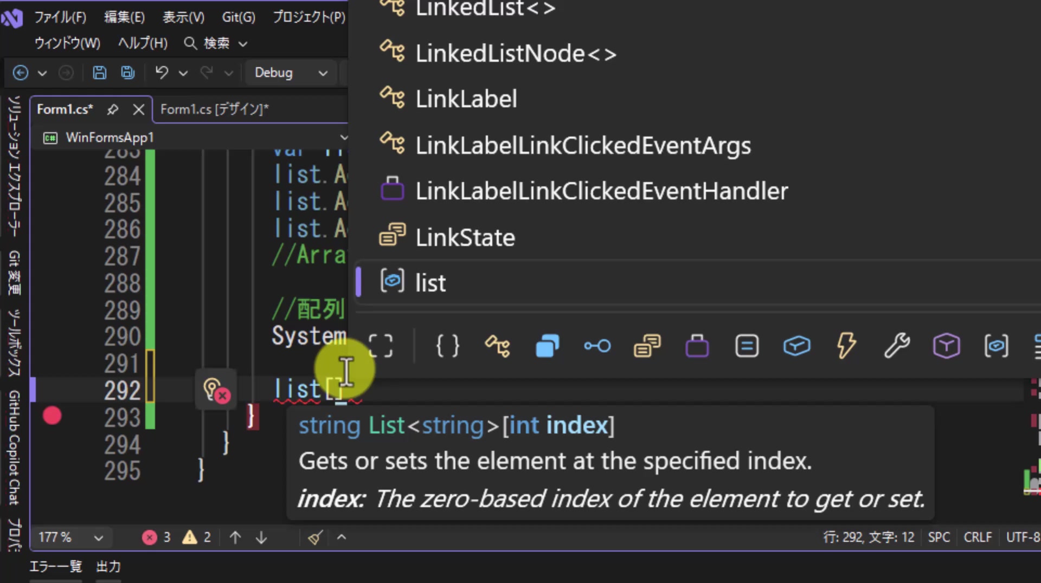Open the 編集(E) menu
The height and width of the screenshot is (583, 1041).
(124, 17)
